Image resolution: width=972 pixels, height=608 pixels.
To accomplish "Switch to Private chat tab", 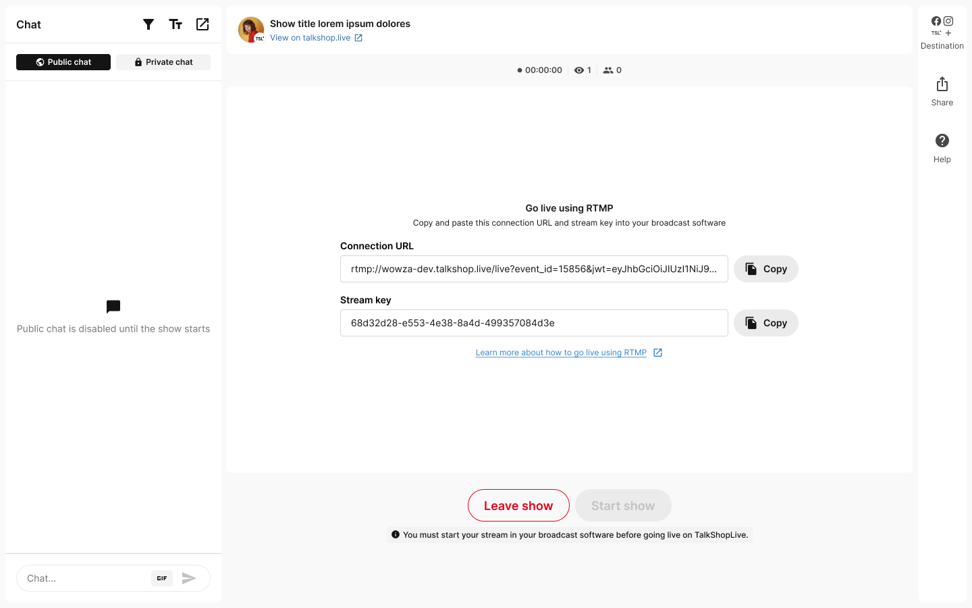I will [163, 62].
